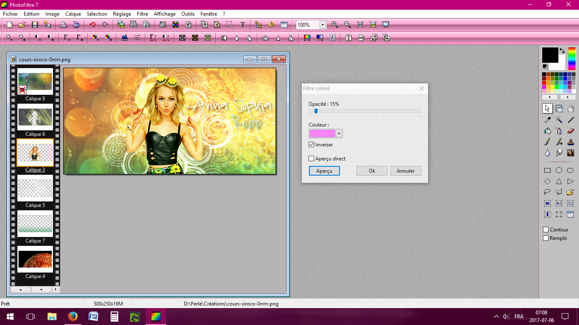Screen dimensions: 579x325
Task: Select the Magic Wand tool
Action: [559, 120]
